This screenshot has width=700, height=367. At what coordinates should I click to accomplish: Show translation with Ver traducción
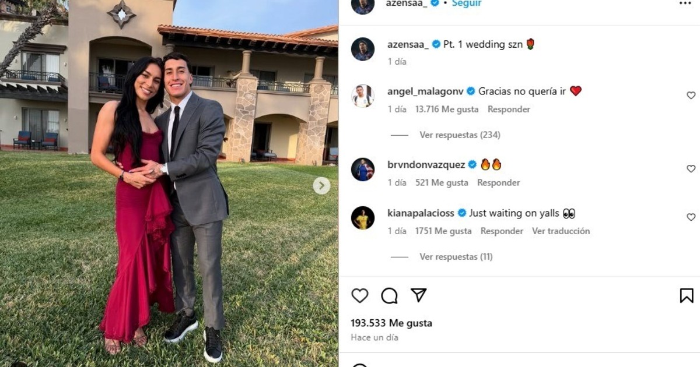(561, 231)
